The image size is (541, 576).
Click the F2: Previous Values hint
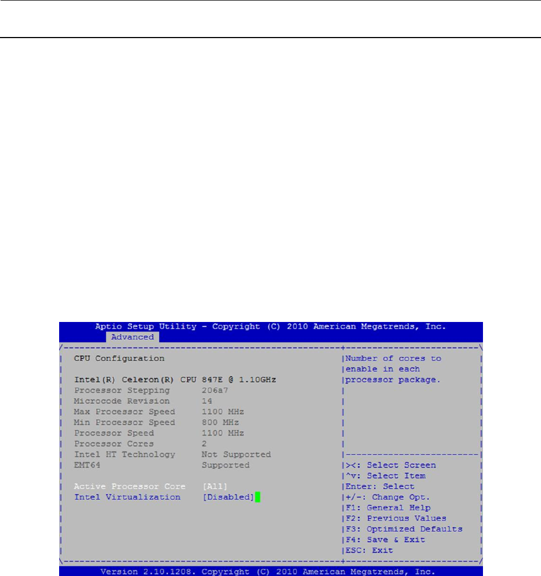(396, 519)
